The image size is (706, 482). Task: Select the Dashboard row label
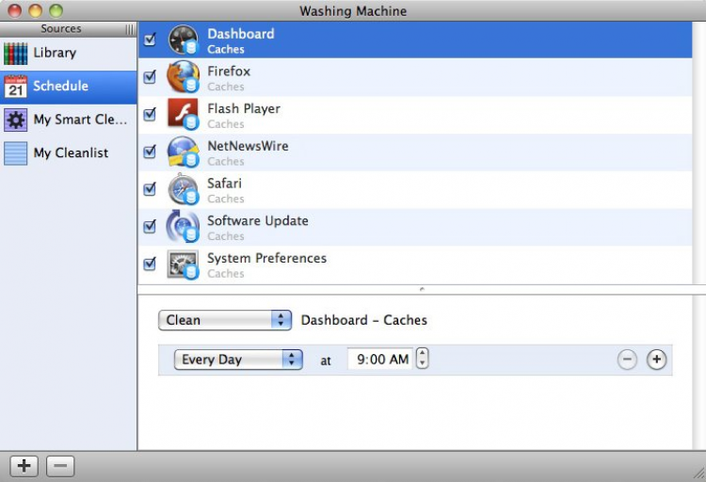point(240,34)
